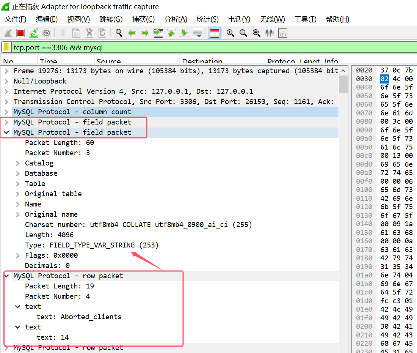The width and height of the screenshot is (417, 353).
Task: Open capture options gear icon
Action: pos(47,33)
